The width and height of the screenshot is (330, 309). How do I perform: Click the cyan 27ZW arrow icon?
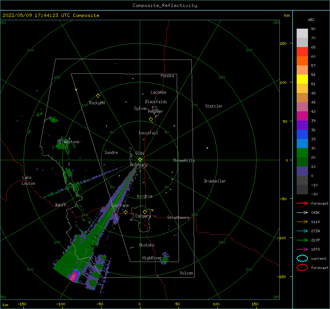(x=302, y=231)
